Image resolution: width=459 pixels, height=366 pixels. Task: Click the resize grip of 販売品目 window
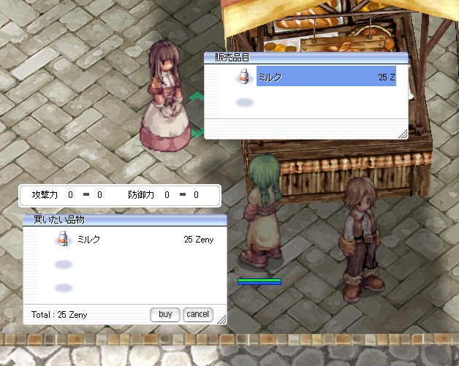403,134
